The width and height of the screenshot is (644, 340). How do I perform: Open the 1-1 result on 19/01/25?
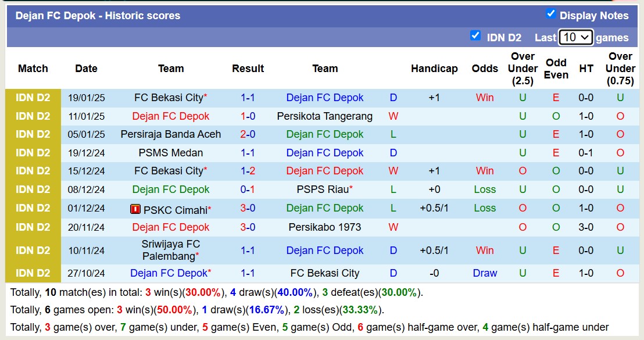(x=248, y=98)
